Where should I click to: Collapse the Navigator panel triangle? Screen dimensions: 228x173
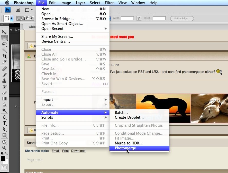tap(11, 30)
